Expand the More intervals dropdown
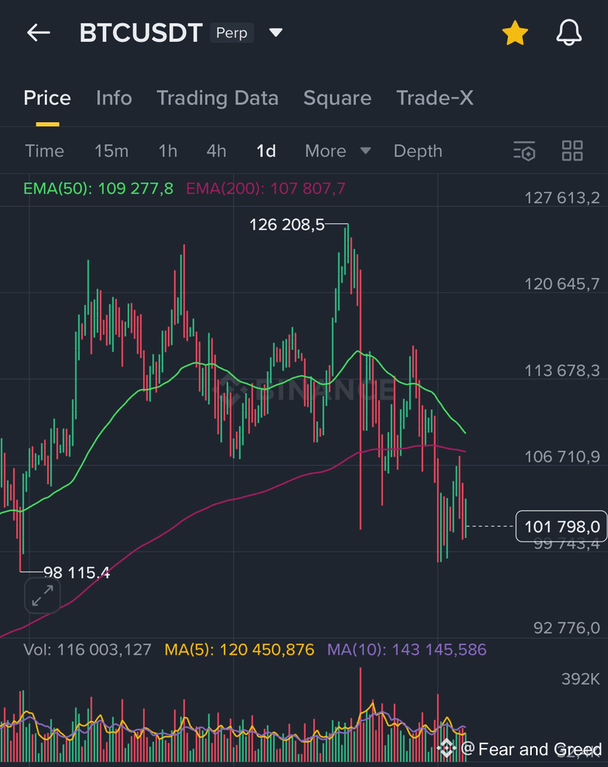The height and width of the screenshot is (767, 608). click(x=337, y=151)
